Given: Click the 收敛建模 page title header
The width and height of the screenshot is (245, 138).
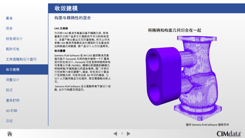Looking at the screenshot, I should [66, 8].
